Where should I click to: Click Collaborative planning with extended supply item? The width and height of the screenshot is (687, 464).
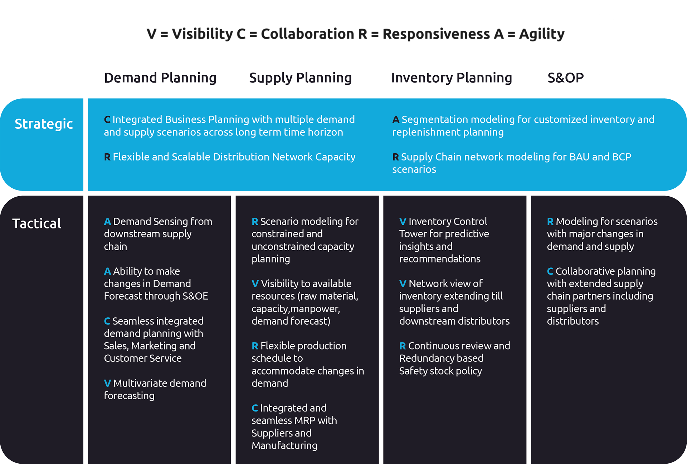click(601, 296)
